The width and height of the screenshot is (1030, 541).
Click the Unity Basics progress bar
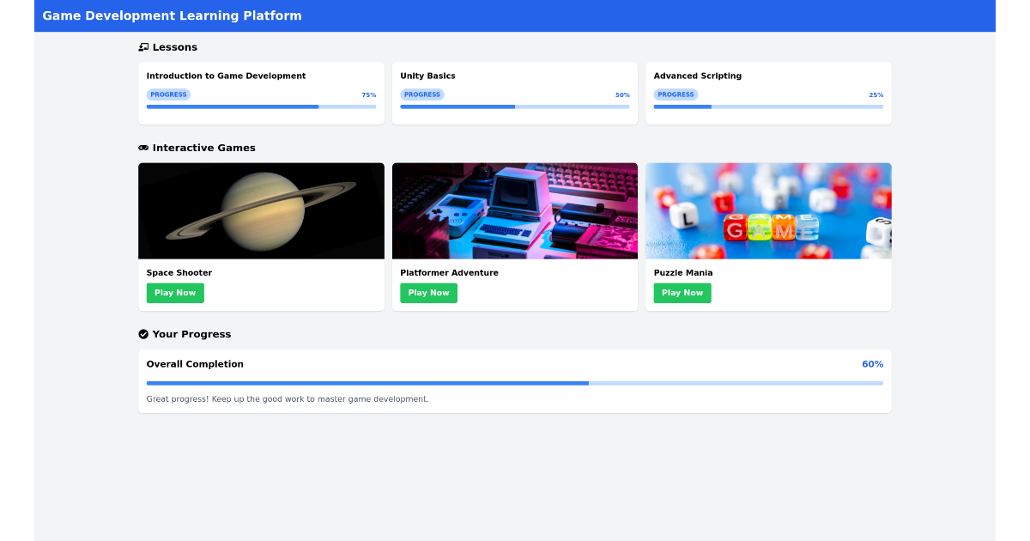pos(514,106)
